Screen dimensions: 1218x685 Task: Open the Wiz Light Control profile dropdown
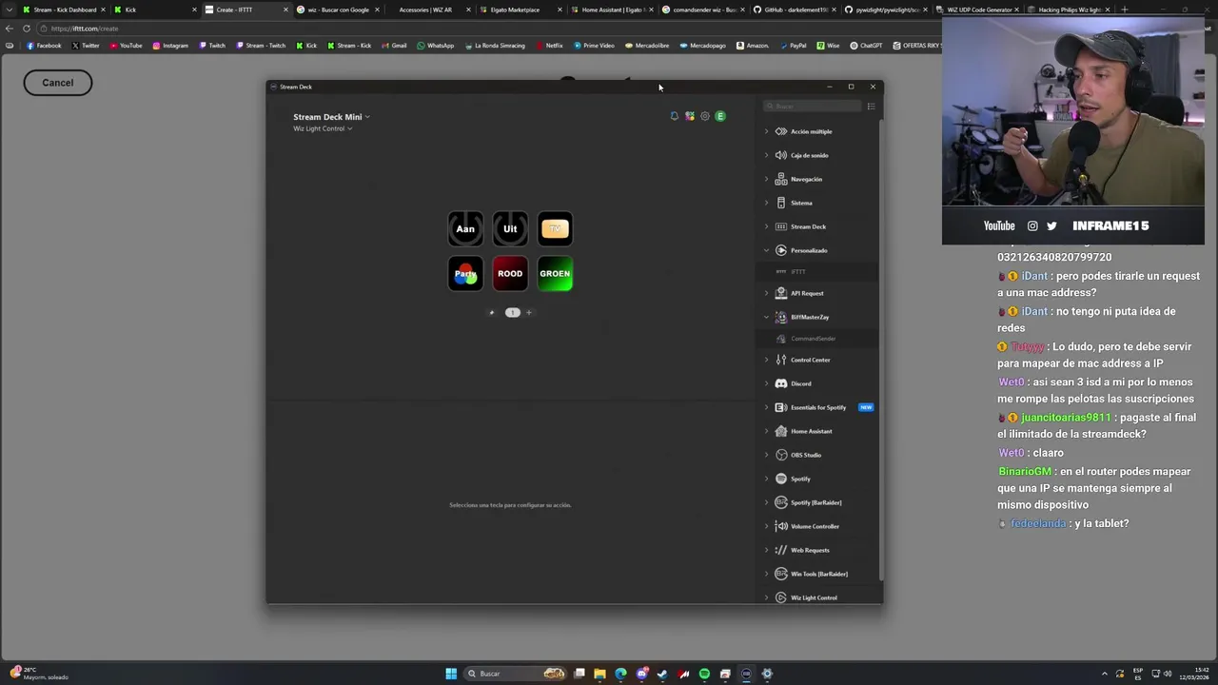pyautogui.click(x=323, y=128)
